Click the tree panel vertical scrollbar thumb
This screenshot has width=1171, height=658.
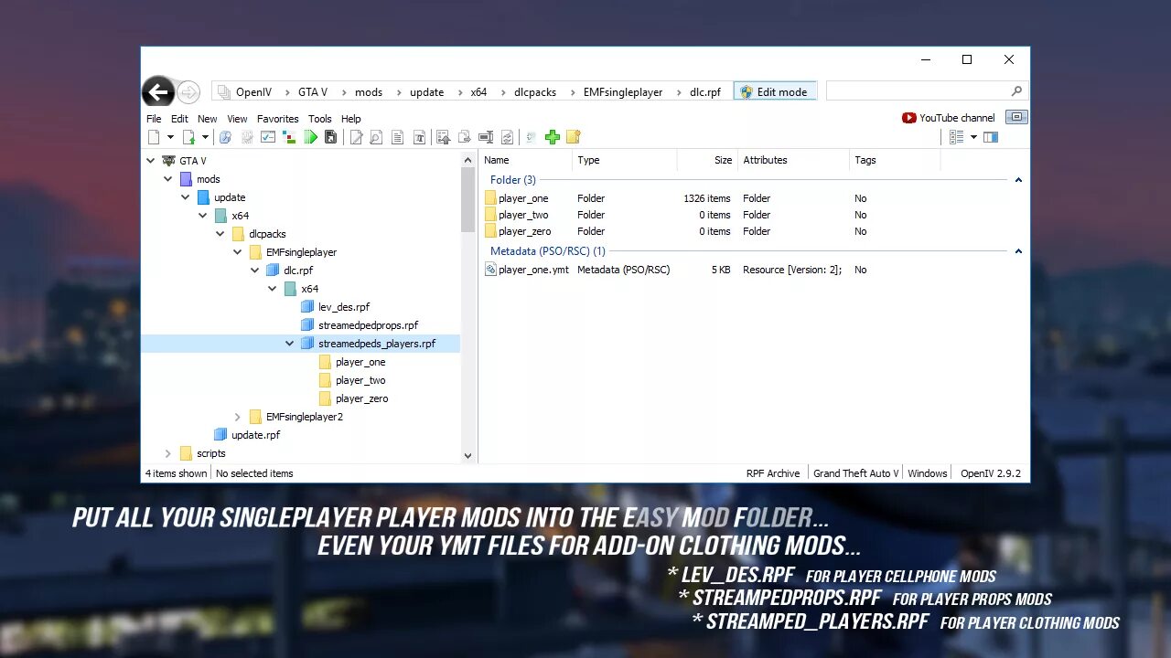click(x=467, y=199)
